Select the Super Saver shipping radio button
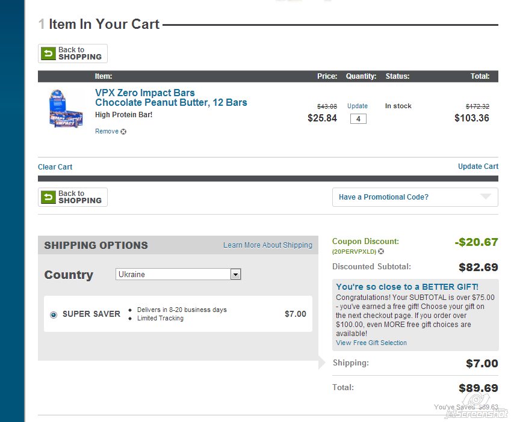The image size is (511, 422). tap(54, 314)
